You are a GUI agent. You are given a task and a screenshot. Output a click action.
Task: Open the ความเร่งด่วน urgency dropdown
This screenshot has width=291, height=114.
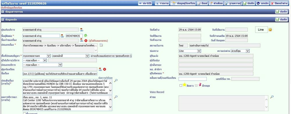click(240, 51)
